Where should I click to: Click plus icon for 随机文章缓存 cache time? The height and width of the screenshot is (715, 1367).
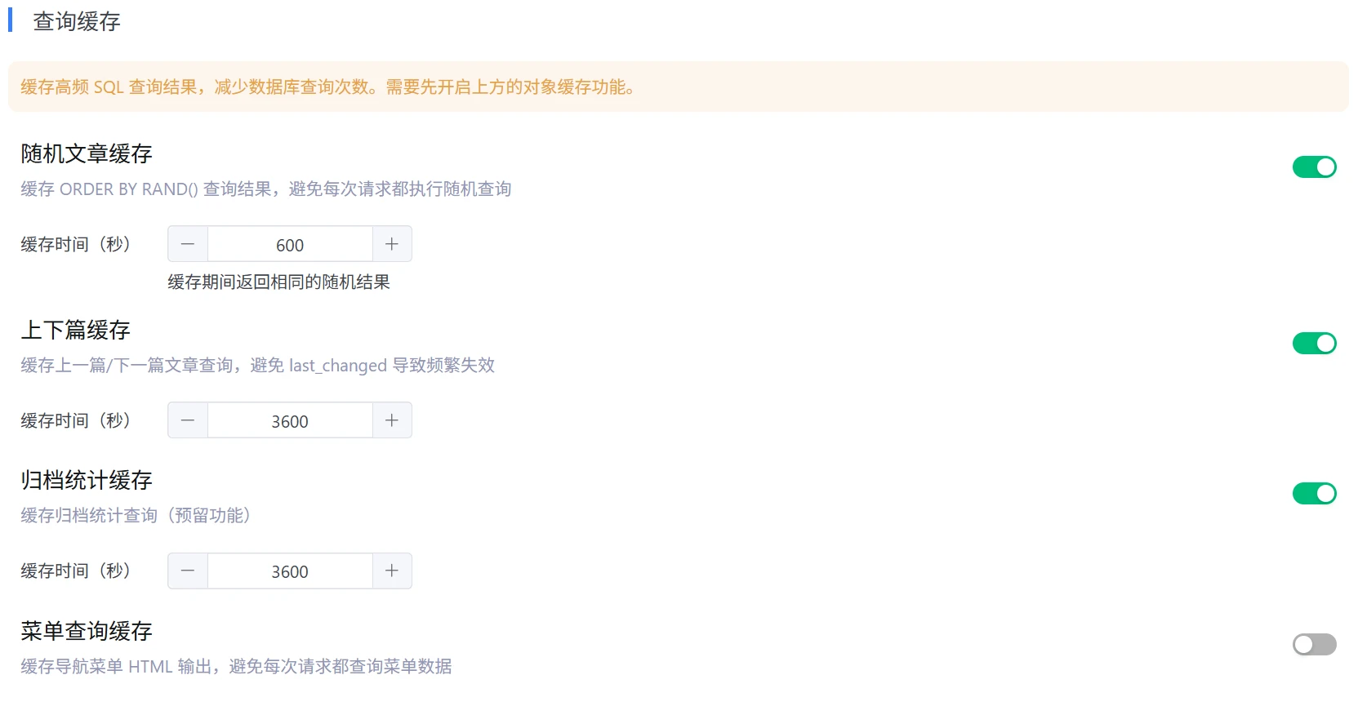click(392, 244)
